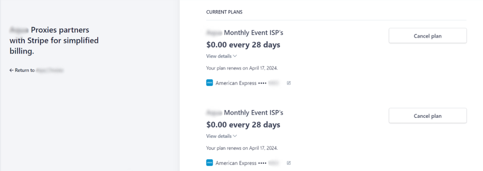Expand View details for the first plan

(221, 56)
